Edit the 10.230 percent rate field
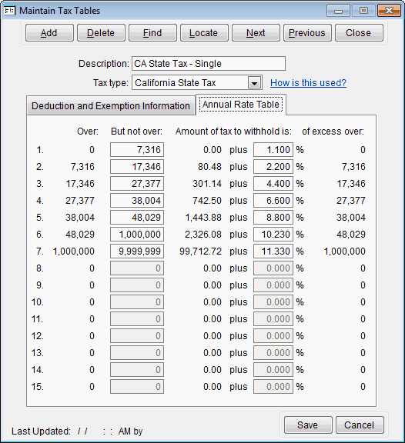 [x=273, y=235]
